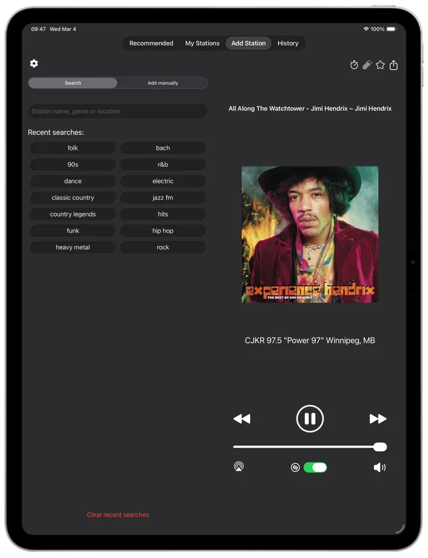Image resolution: width=428 pixels, height=558 pixels.
Task: Tap the "hip hop" recent search
Action: pyautogui.click(x=163, y=231)
